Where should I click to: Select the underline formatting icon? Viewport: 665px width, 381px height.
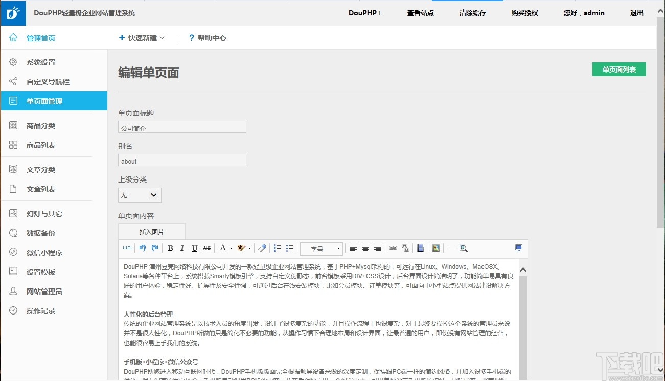194,248
